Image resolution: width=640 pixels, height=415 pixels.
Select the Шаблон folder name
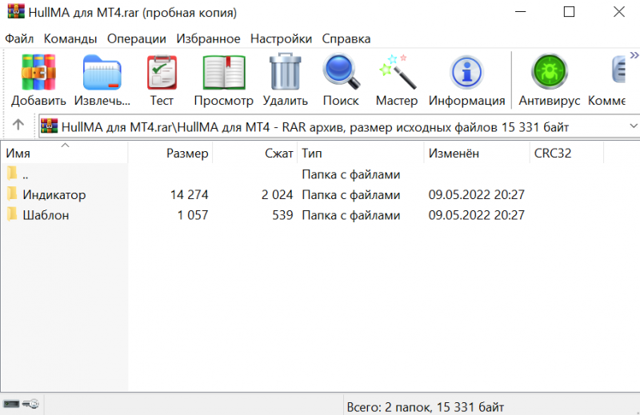[x=46, y=215]
